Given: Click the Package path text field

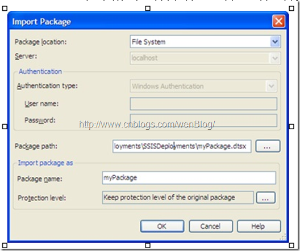Looking at the screenshot, I should click(182, 146).
